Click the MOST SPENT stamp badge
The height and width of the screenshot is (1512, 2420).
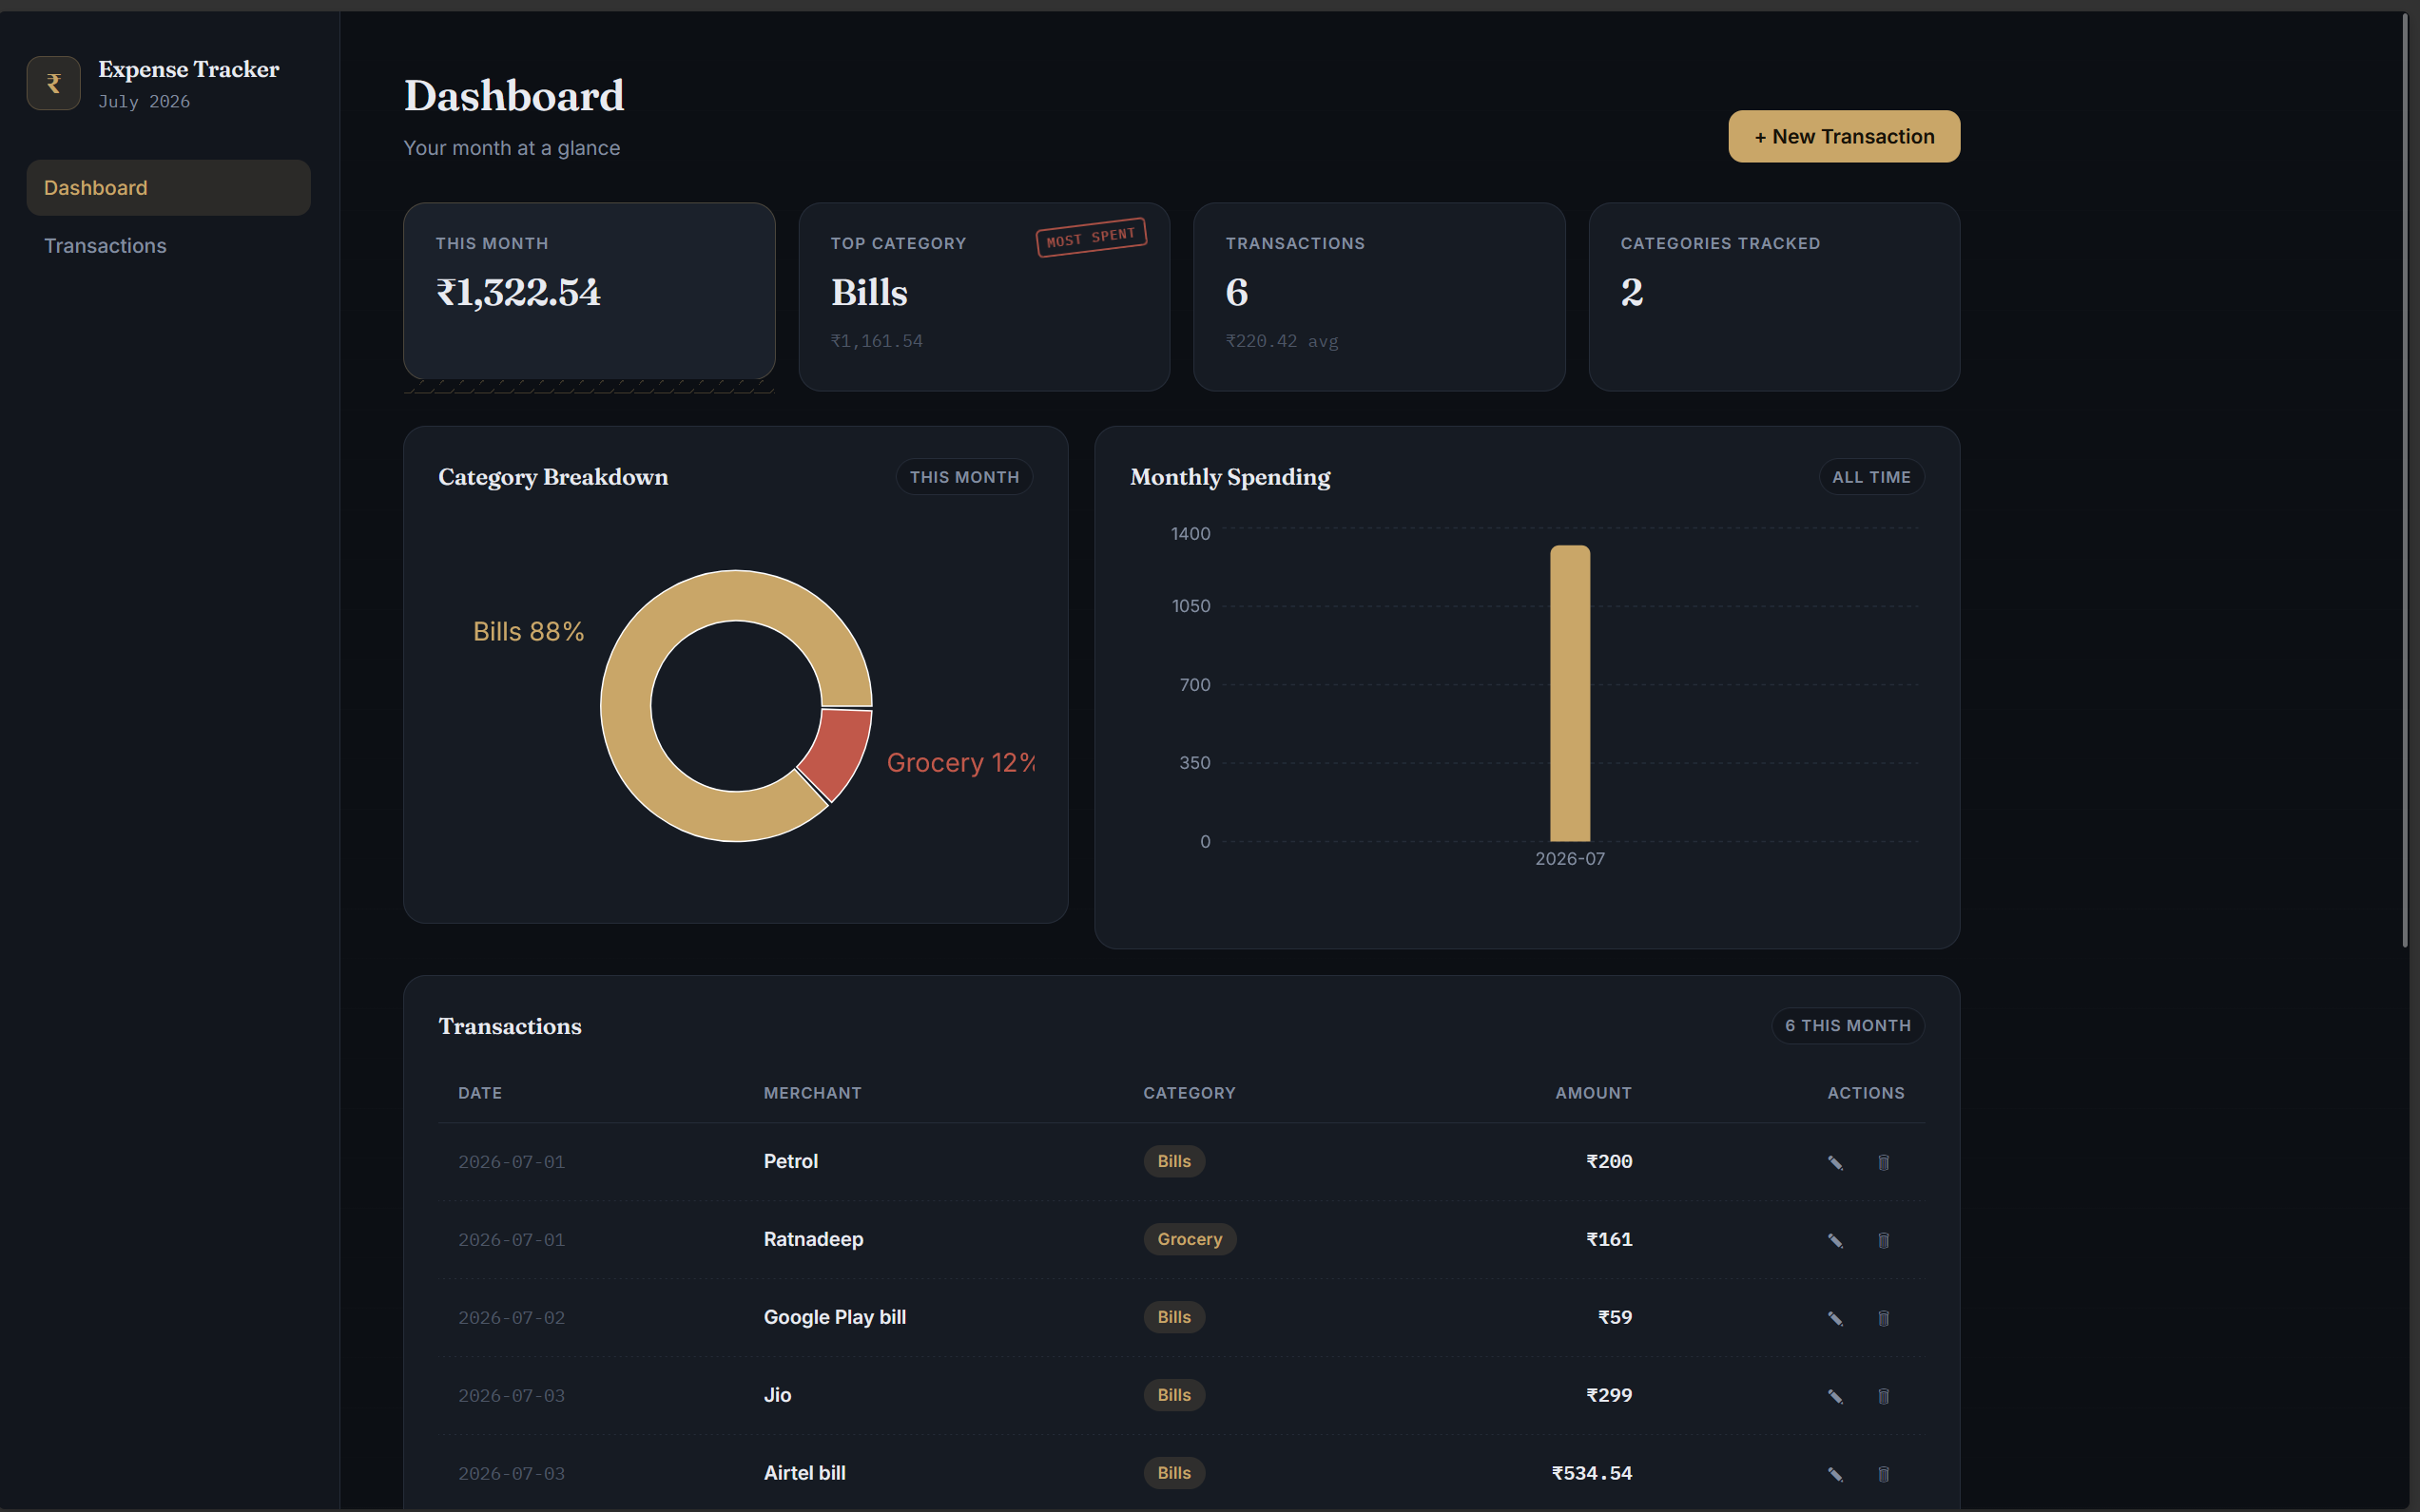click(1091, 237)
